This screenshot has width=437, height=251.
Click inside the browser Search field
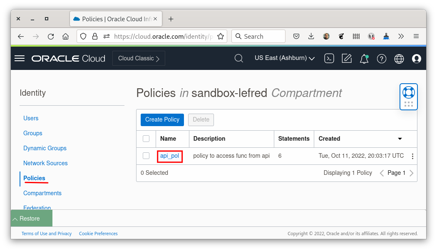258,36
